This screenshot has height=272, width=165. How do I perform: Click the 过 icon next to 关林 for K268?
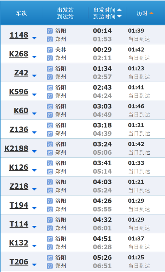point(50,50)
